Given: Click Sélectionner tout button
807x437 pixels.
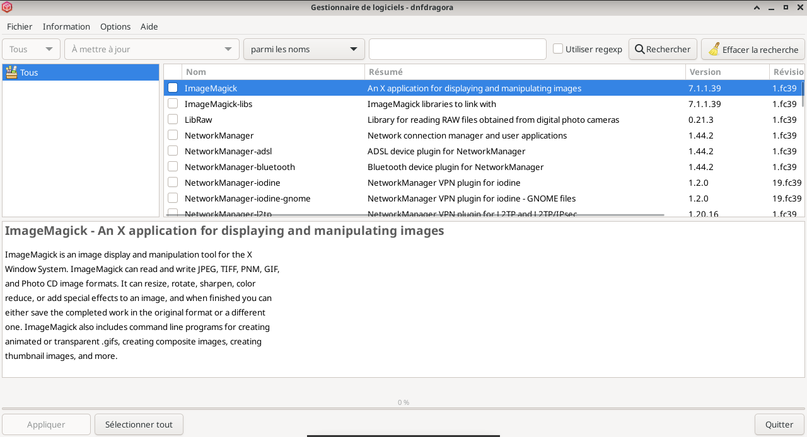Looking at the screenshot, I should (x=139, y=424).
